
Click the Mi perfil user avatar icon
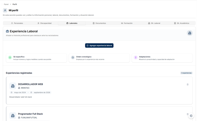[x=5, y=10]
